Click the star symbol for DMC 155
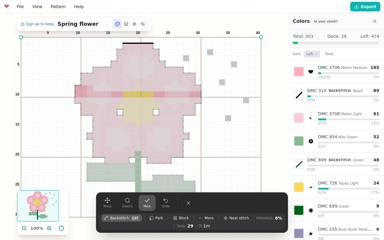 pos(311,233)
